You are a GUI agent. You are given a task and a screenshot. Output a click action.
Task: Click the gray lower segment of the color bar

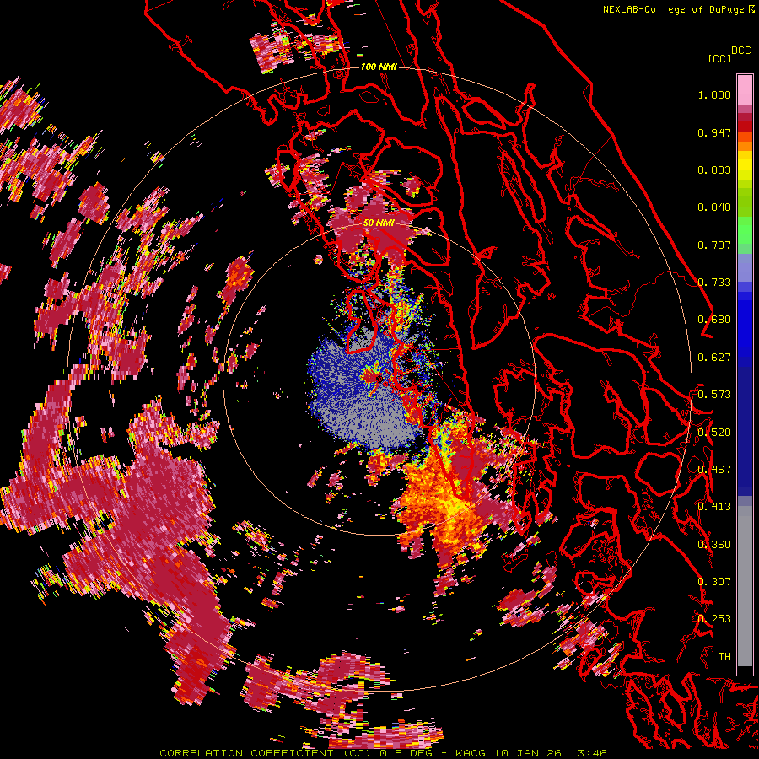(x=745, y=586)
